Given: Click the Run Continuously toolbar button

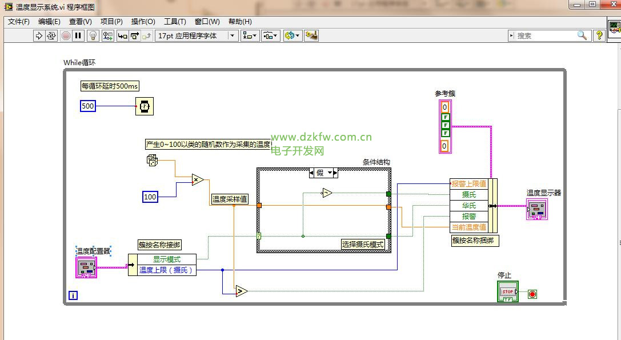Looking at the screenshot, I should pos(51,35).
